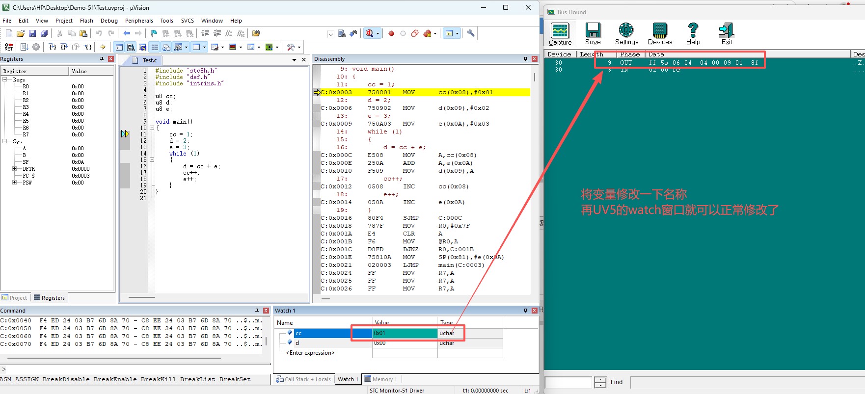
Task: Click the RST reset CPU icon
Action: coord(9,47)
